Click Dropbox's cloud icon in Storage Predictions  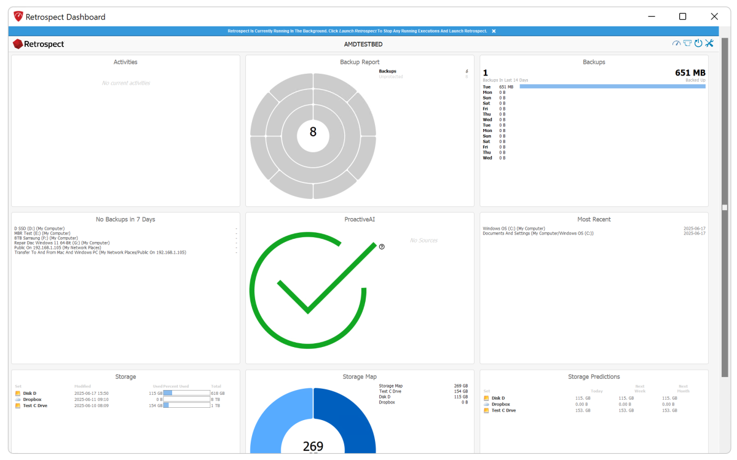(x=486, y=404)
